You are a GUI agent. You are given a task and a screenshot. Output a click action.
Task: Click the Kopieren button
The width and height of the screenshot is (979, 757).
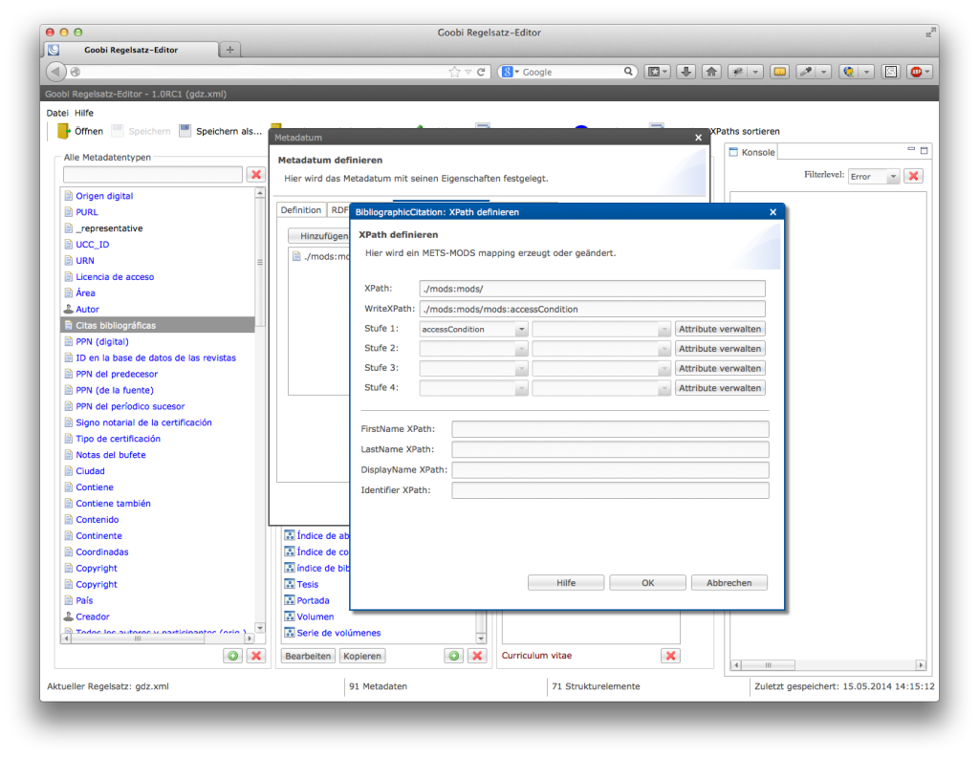click(362, 656)
